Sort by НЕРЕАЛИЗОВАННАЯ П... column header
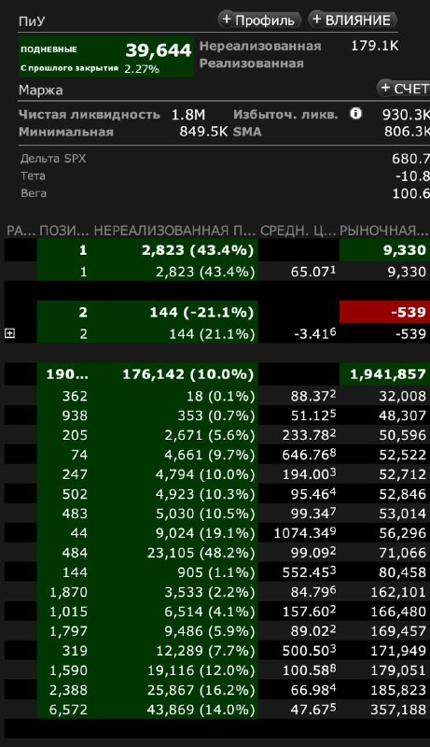 coord(174,231)
